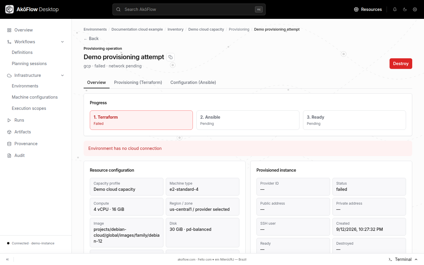The height and width of the screenshot is (265, 424).
Task: Go to Machine configurations
Action: (35, 97)
